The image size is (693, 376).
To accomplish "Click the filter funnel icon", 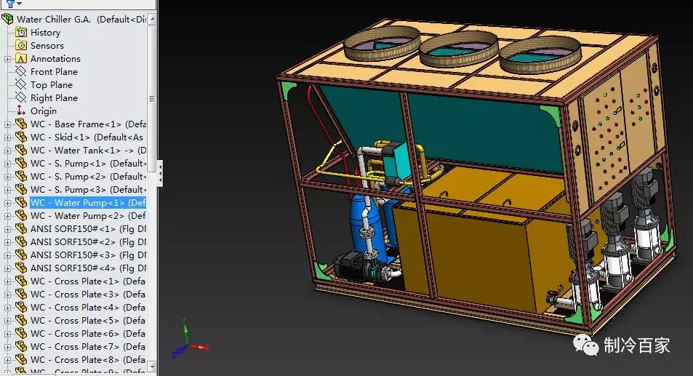I will coord(10,4).
